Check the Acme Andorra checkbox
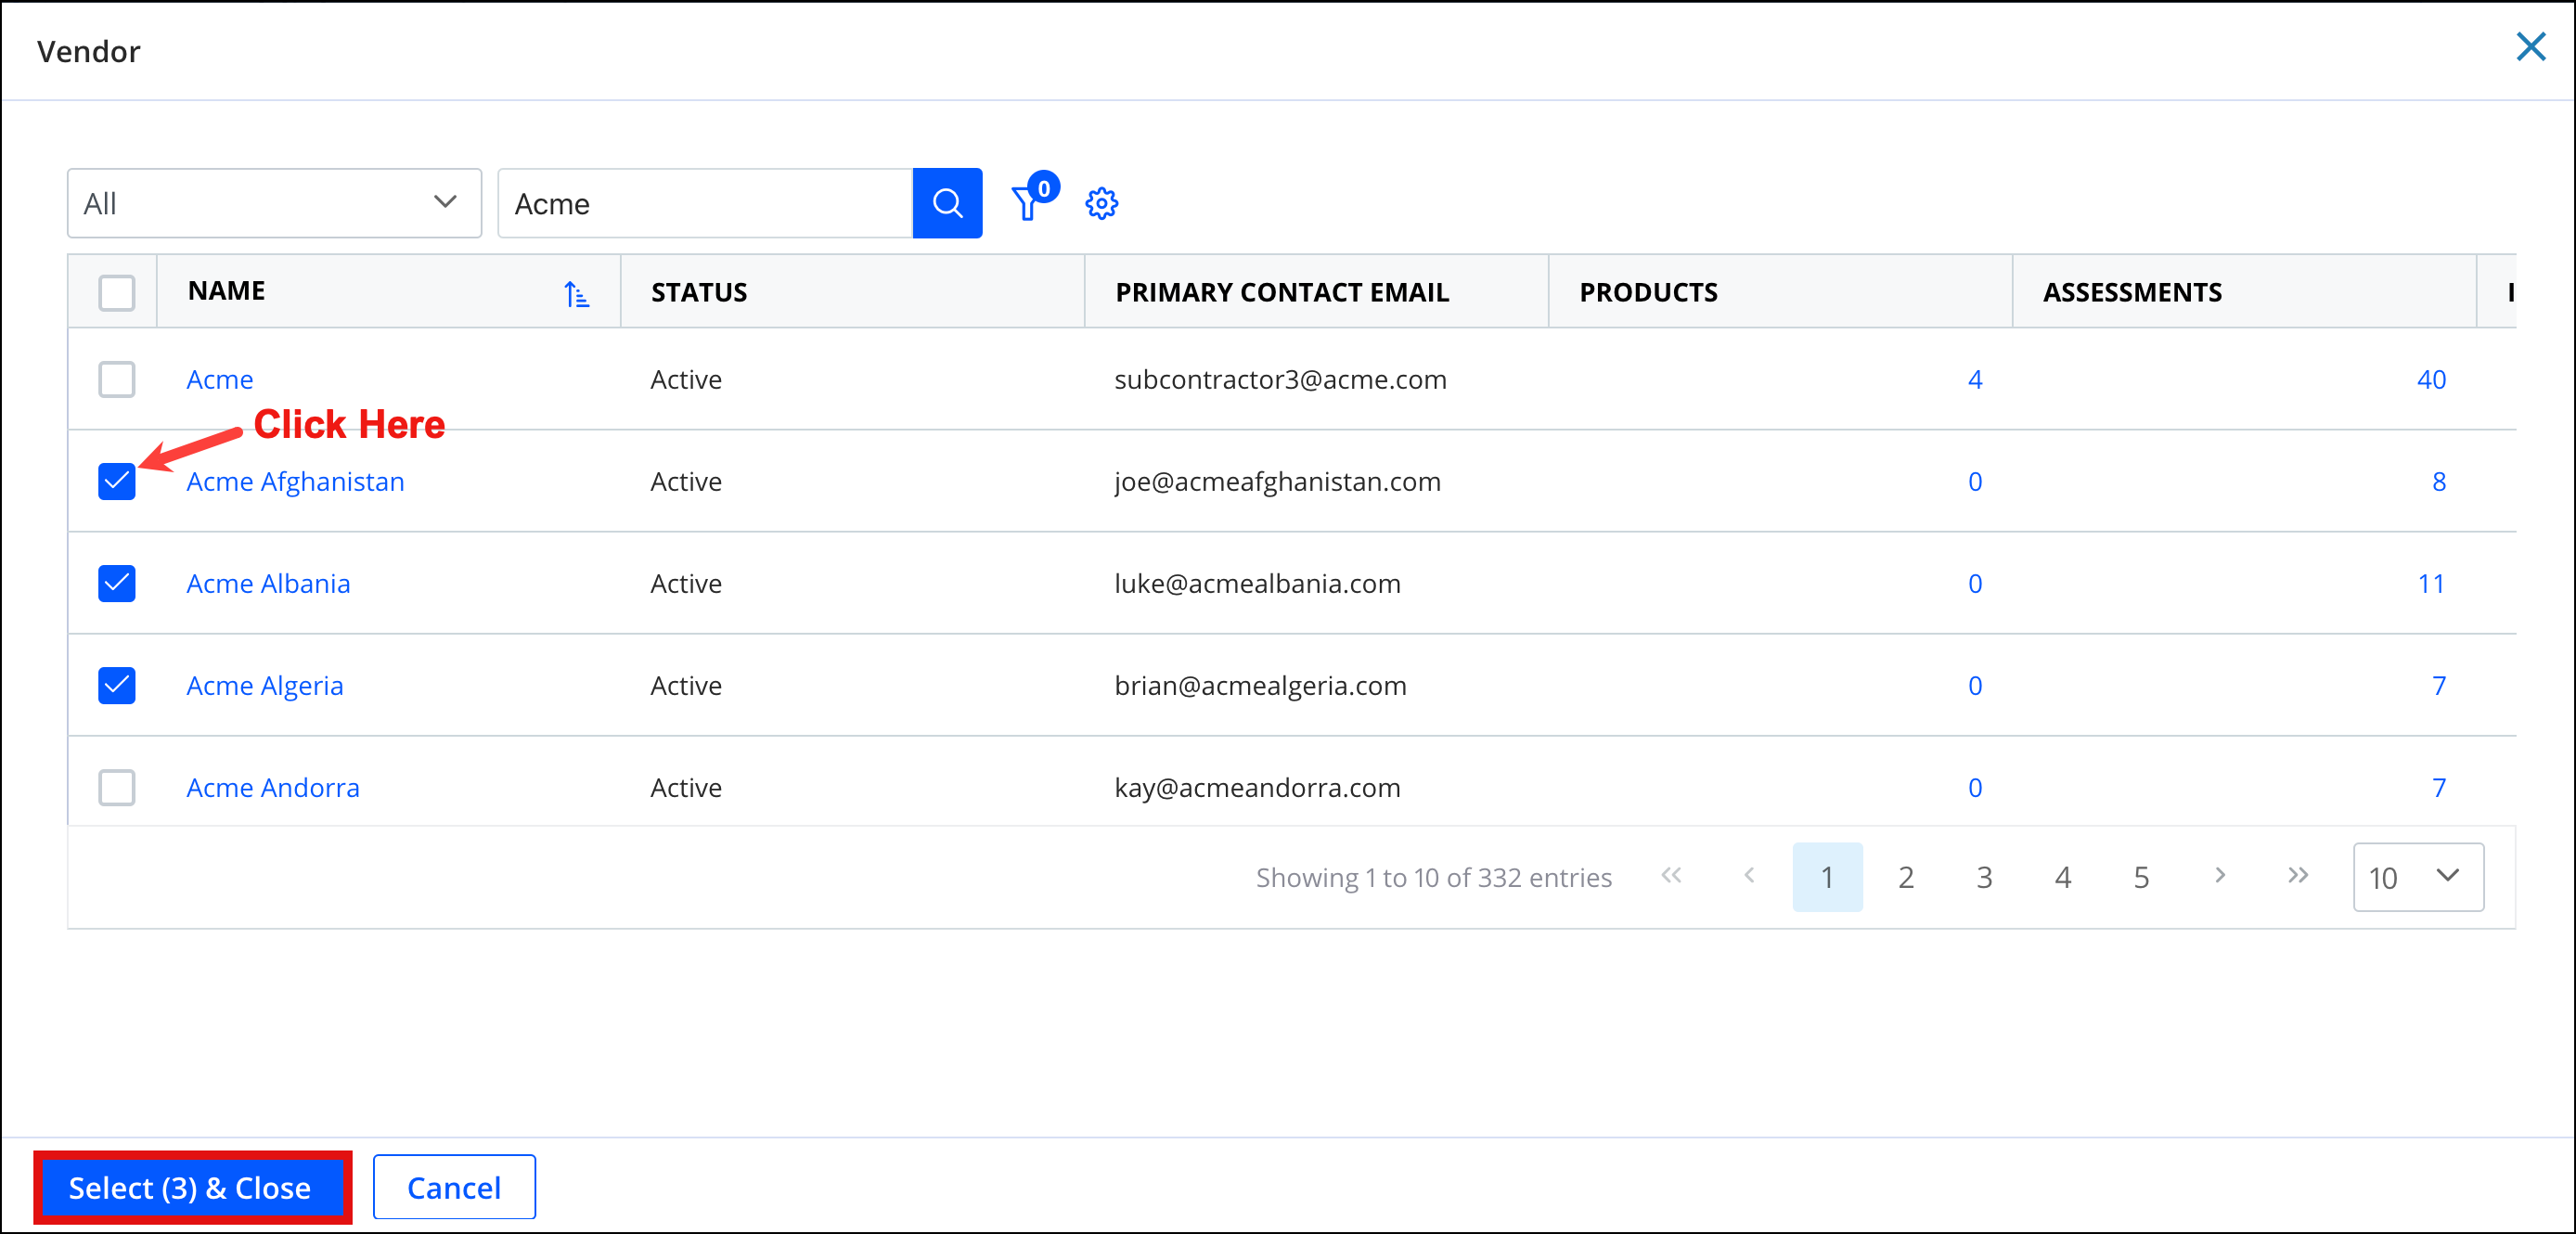2576x1234 pixels. (117, 787)
